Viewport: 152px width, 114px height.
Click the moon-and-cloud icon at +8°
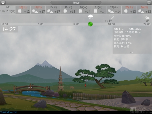coord(147,17)
